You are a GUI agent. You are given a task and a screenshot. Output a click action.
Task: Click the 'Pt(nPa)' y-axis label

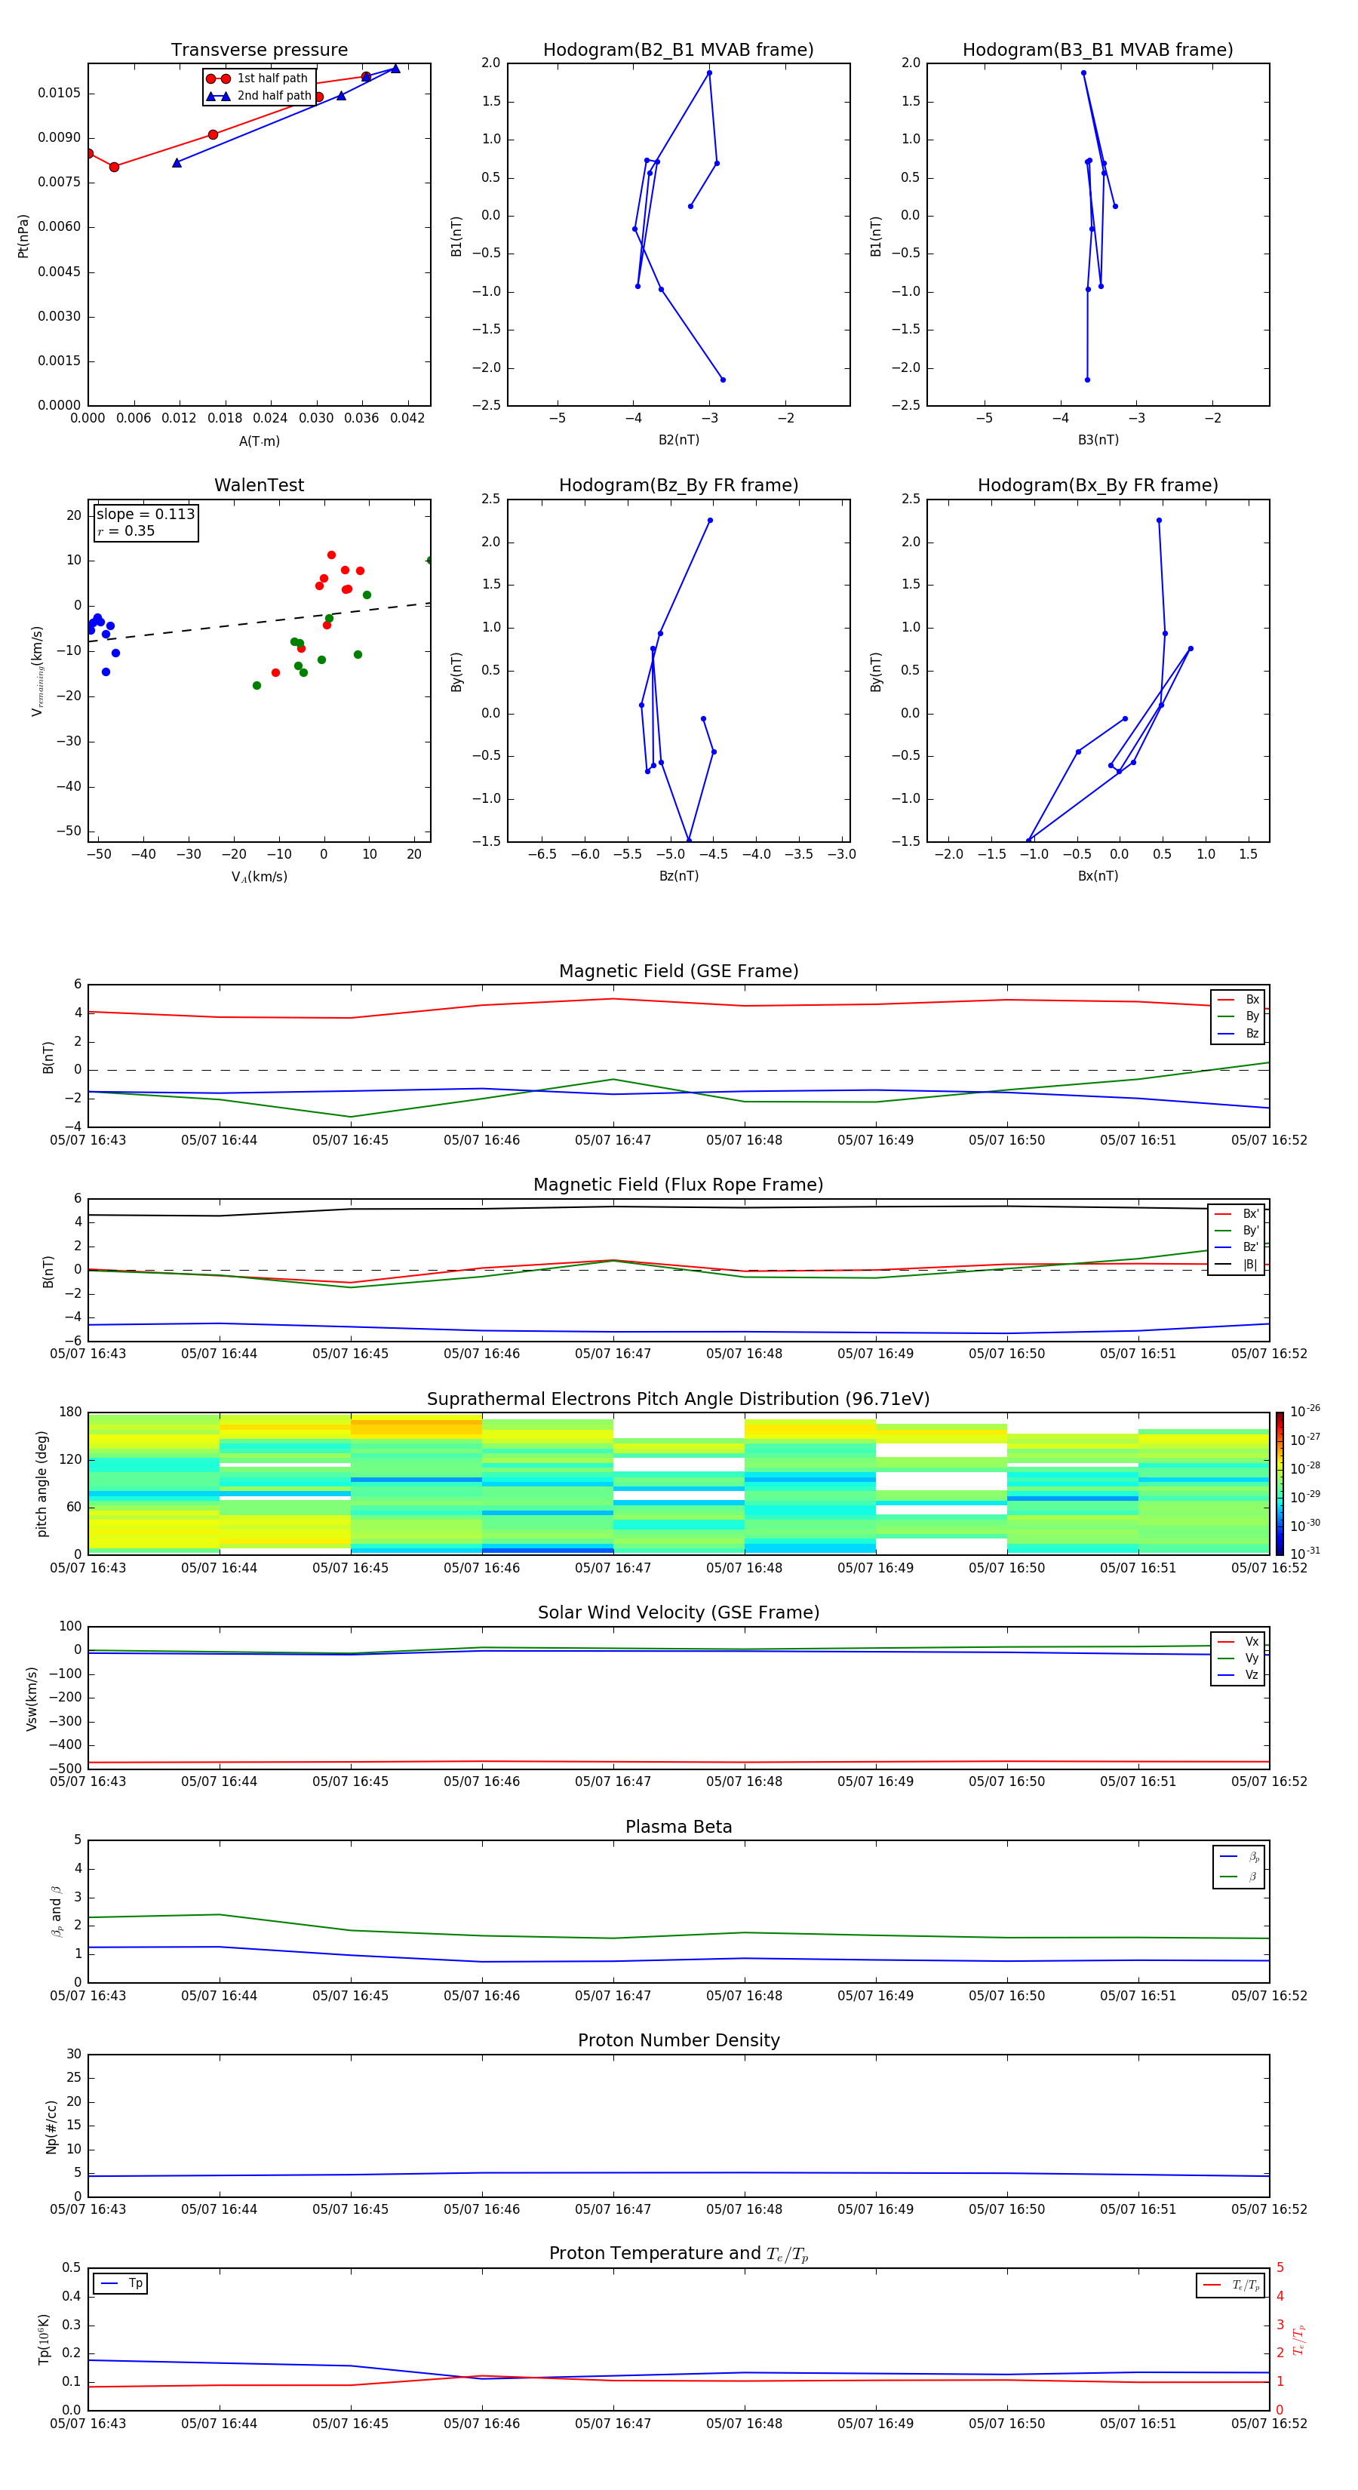pos(23,235)
